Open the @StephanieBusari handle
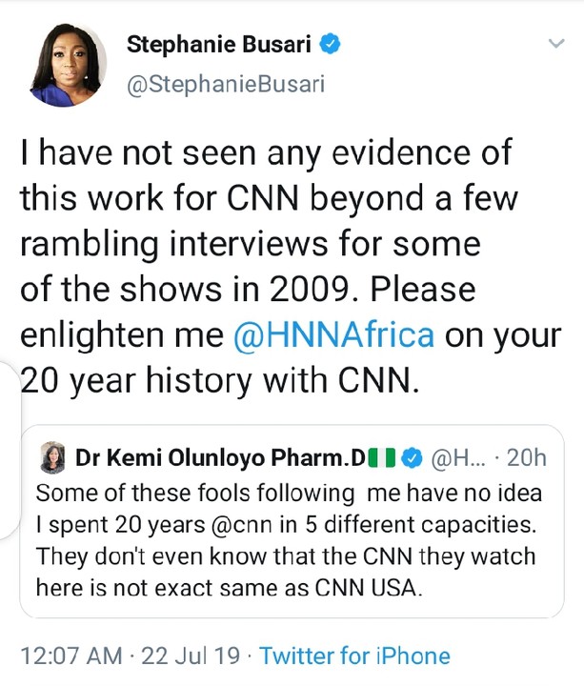 pyautogui.click(x=225, y=84)
